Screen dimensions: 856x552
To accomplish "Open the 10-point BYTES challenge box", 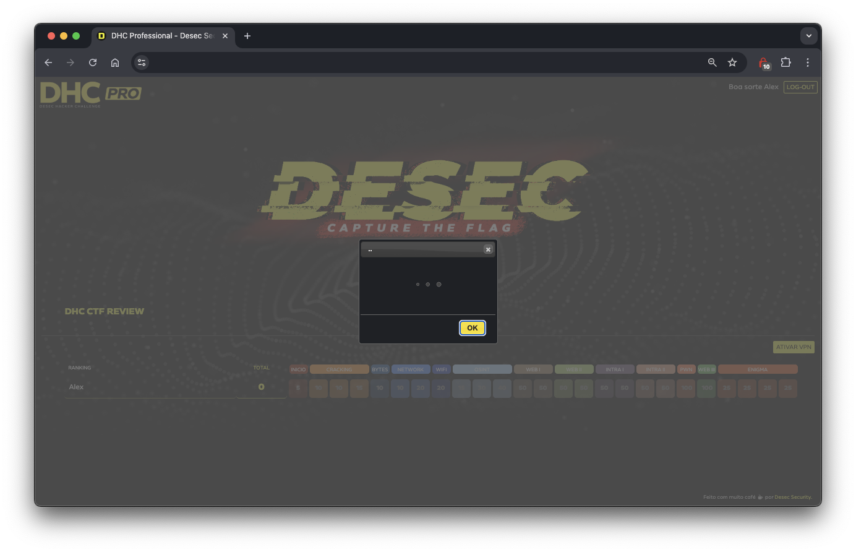I will click(380, 388).
